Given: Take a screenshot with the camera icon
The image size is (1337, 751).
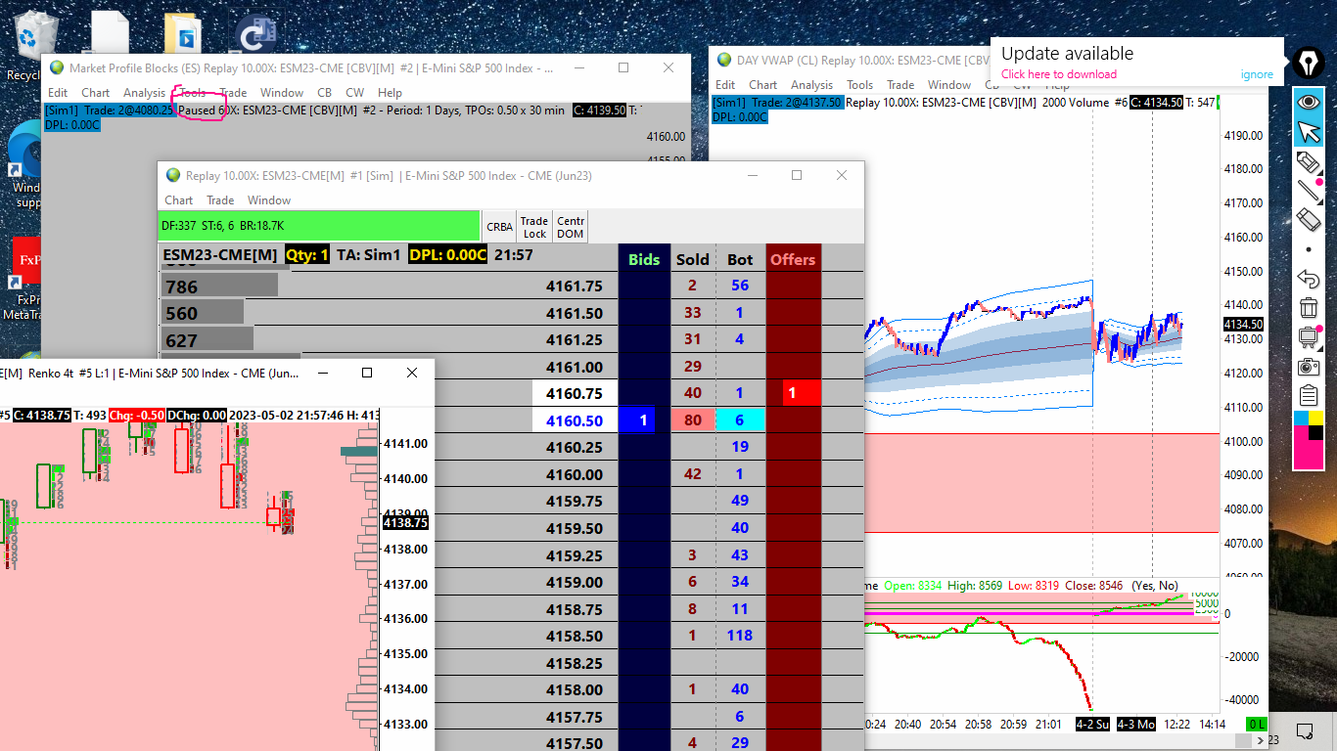Looking at the screenshot, I should (1309, 367).
